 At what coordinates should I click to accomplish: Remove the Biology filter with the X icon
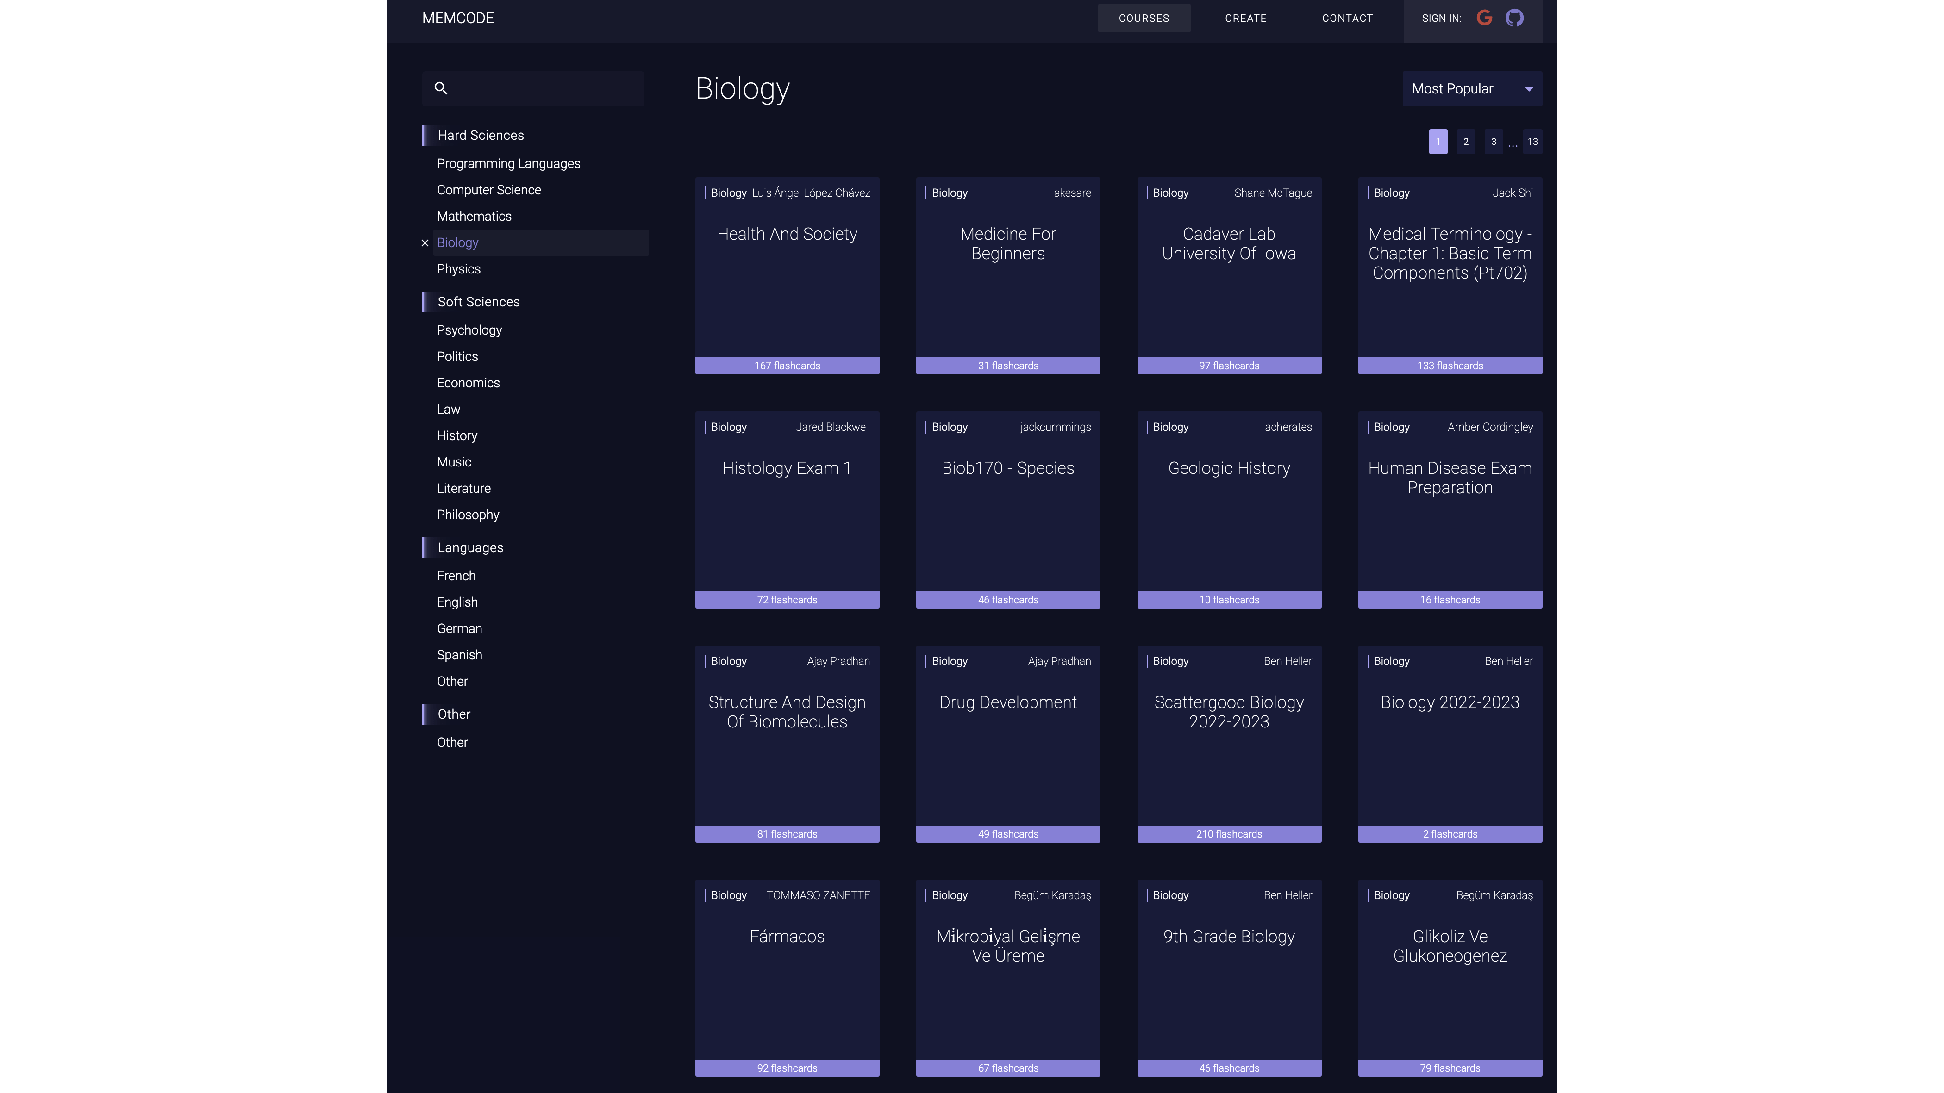425,243
